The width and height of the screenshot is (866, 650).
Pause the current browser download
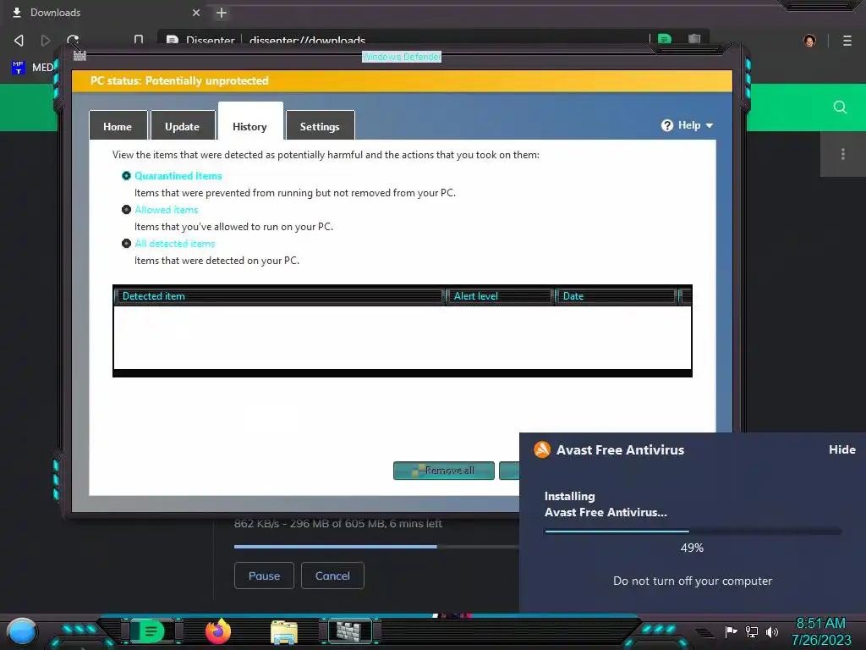coord(264,576)
